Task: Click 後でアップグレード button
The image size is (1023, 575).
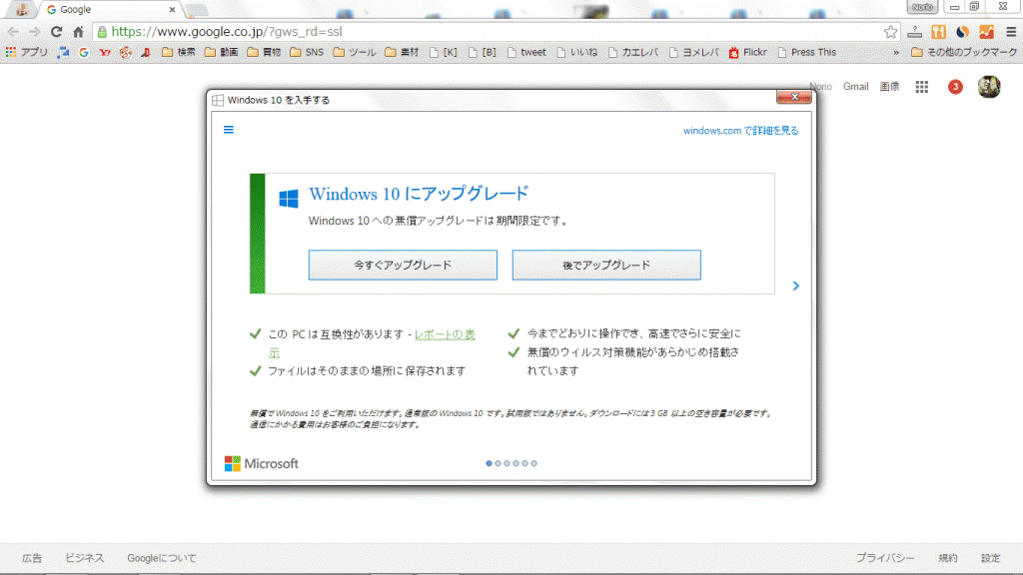Action: (x=606, y=266)
